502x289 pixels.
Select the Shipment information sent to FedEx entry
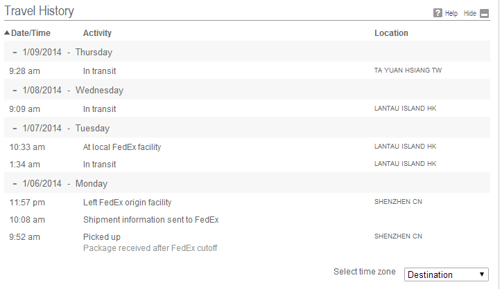tap(150, 220)
